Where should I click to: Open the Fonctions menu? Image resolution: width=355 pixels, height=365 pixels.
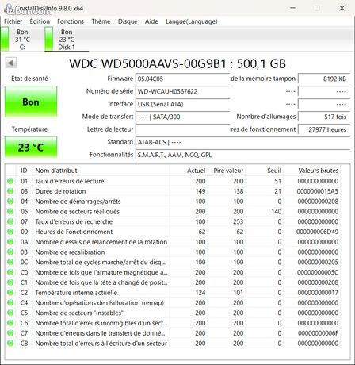click(71, 21)
